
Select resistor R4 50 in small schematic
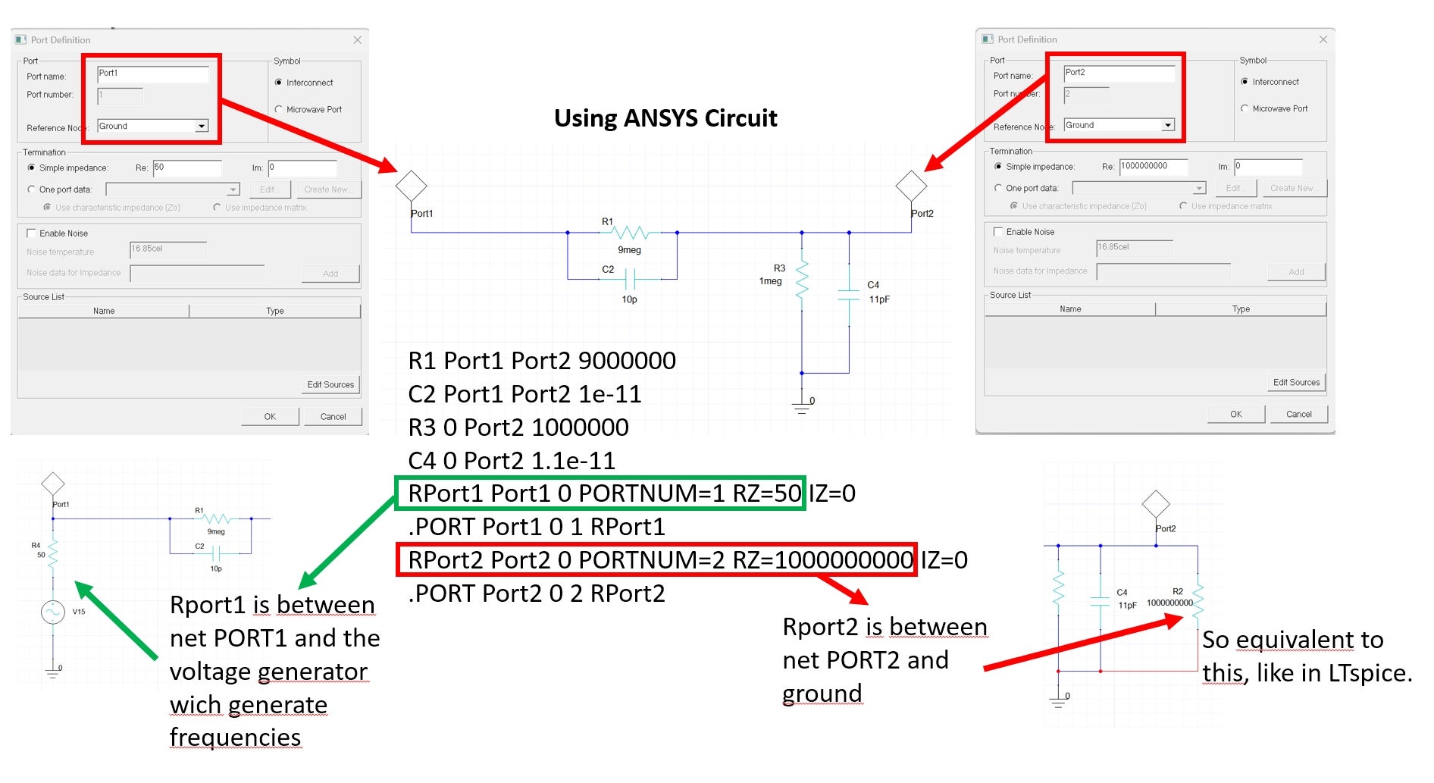tap(52, 553)
